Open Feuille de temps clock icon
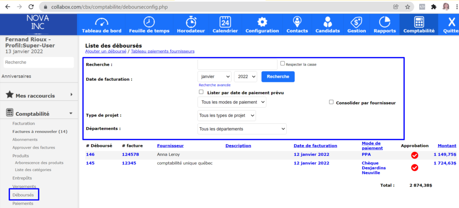 [149, 22]
